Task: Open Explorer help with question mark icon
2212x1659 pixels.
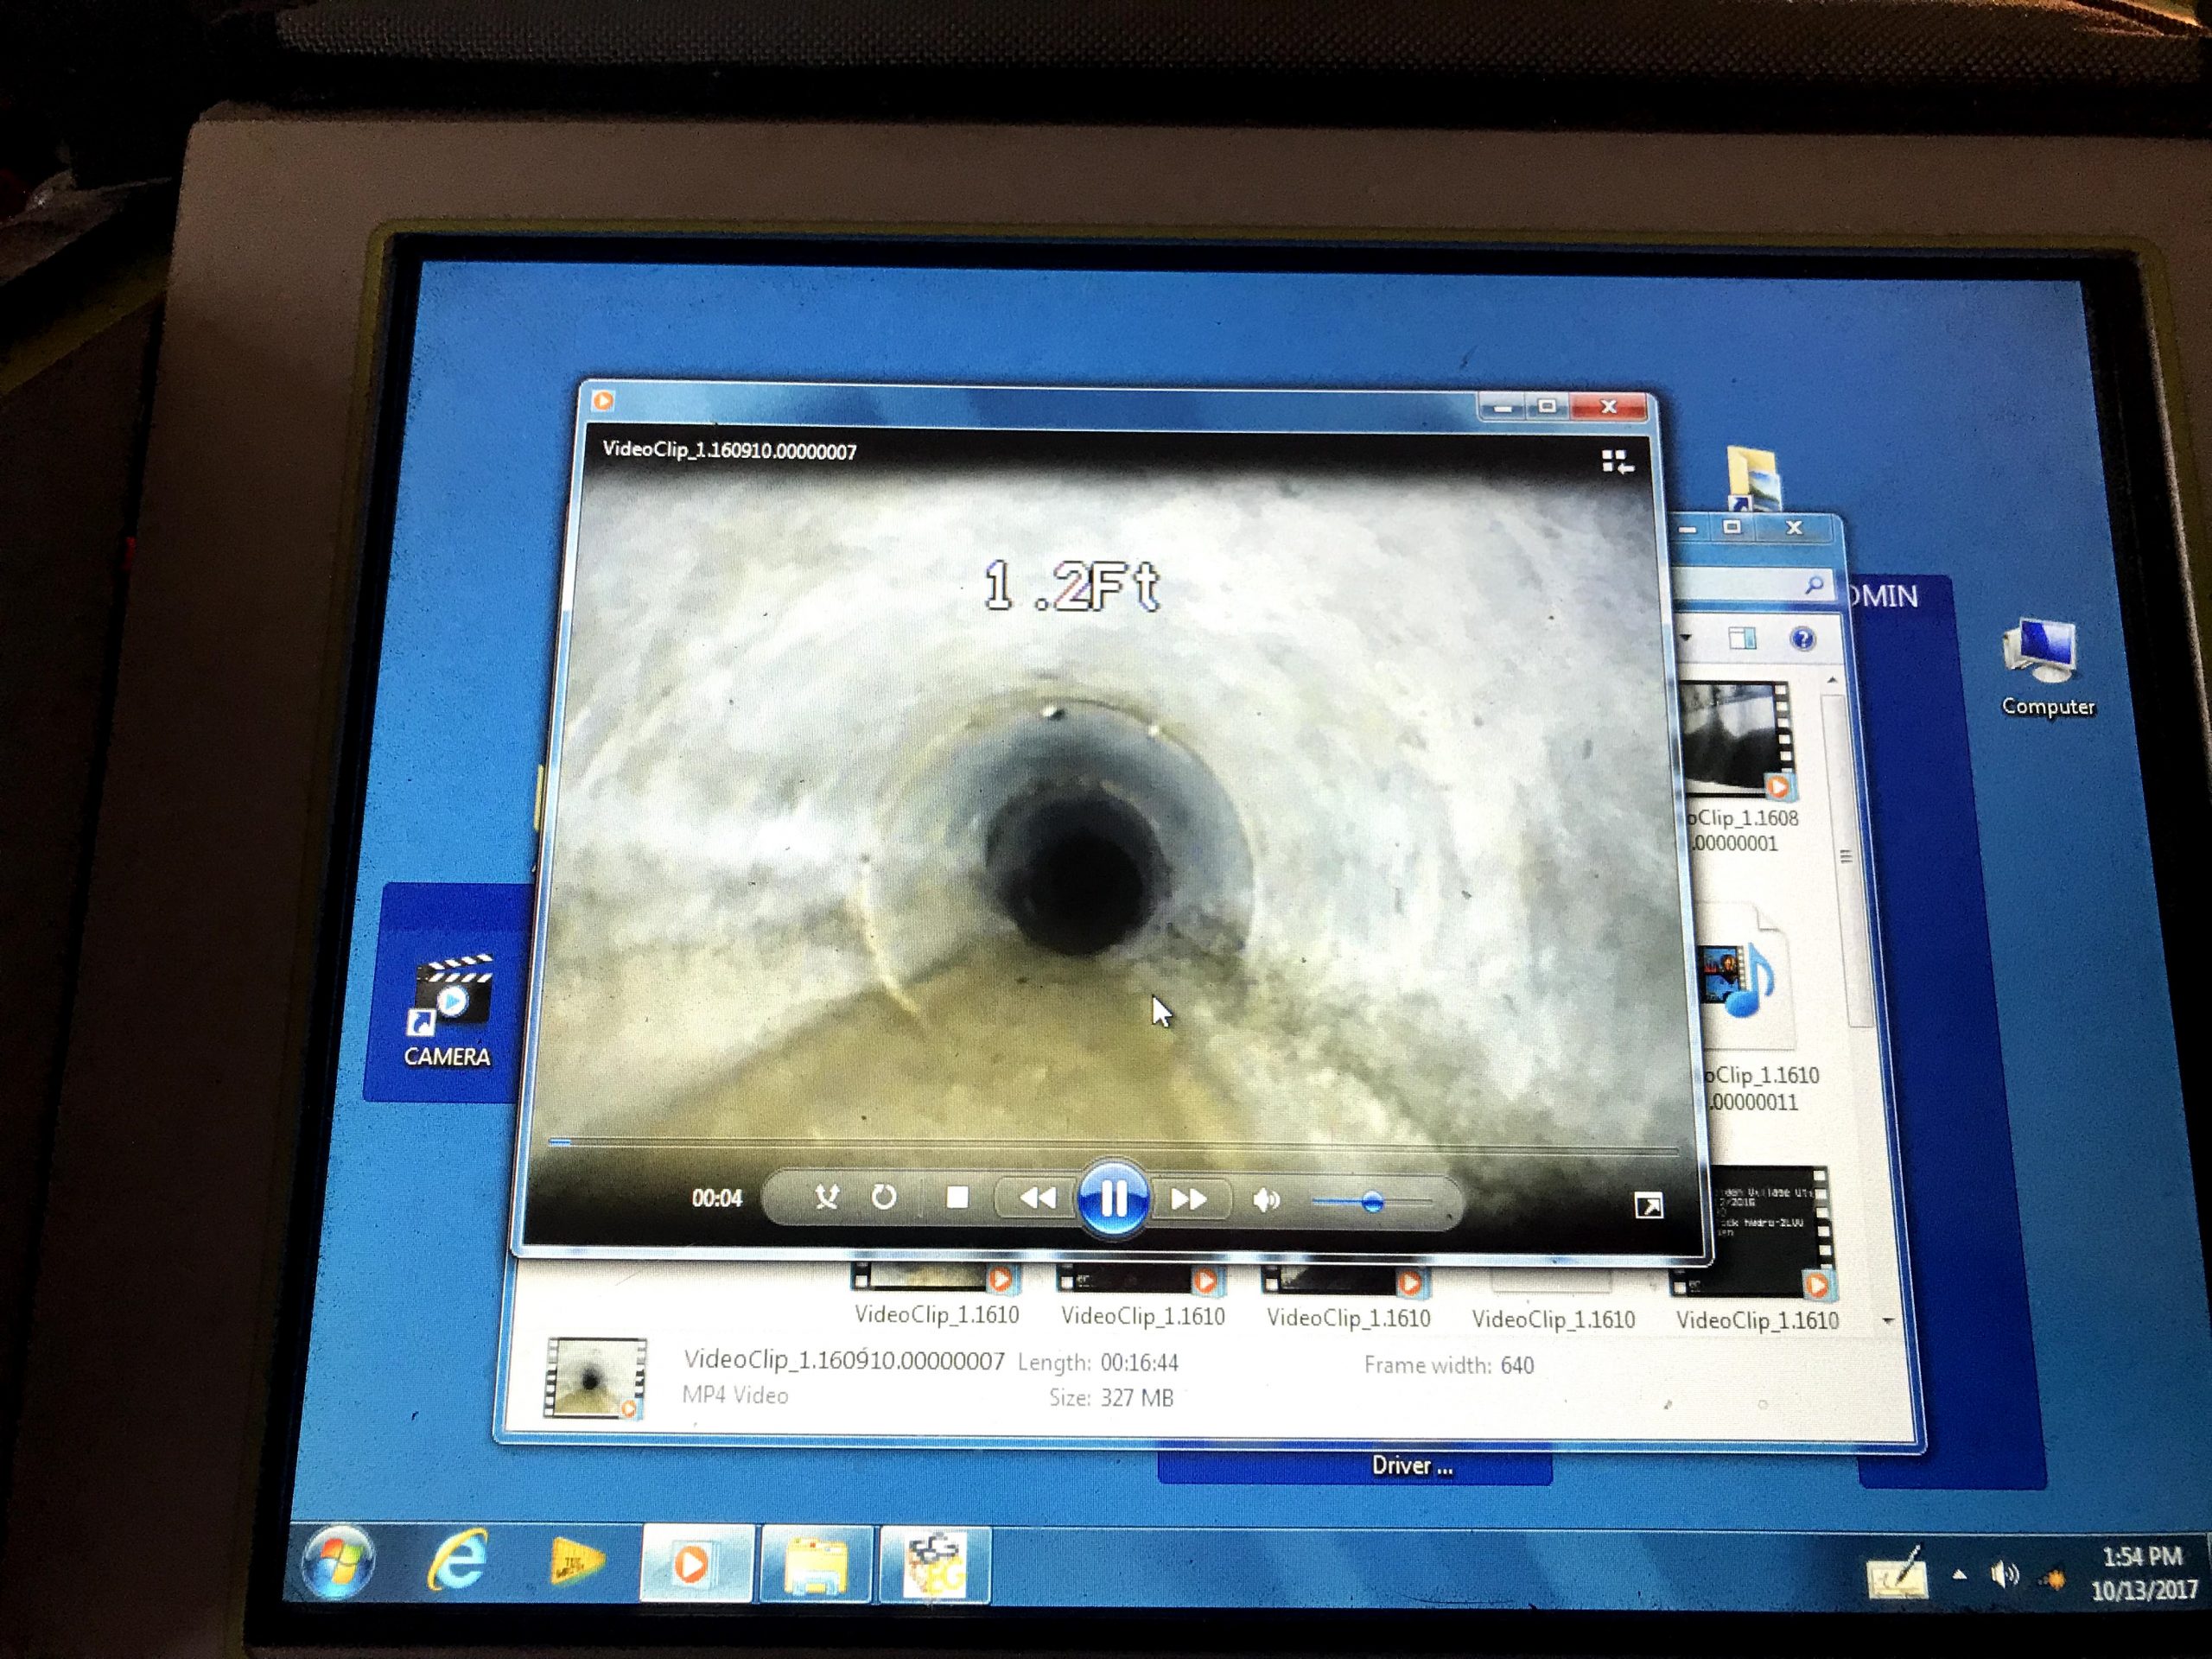Action: coord(1802,639)
